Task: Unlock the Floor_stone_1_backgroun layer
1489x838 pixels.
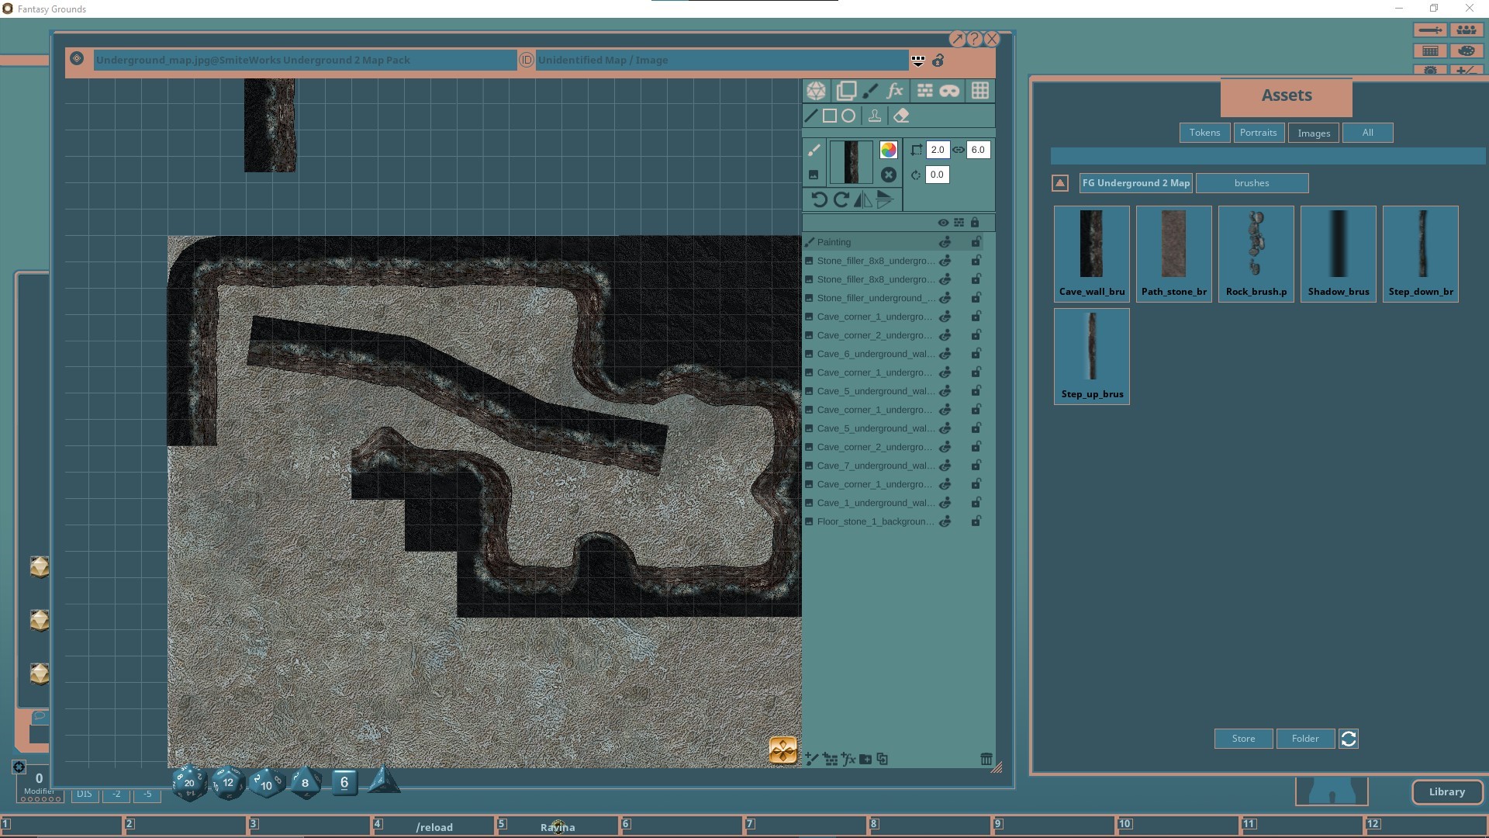Action: (x=976, y=521)
